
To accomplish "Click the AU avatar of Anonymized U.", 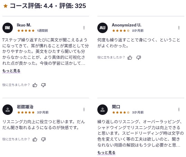I will click(103, 28).
